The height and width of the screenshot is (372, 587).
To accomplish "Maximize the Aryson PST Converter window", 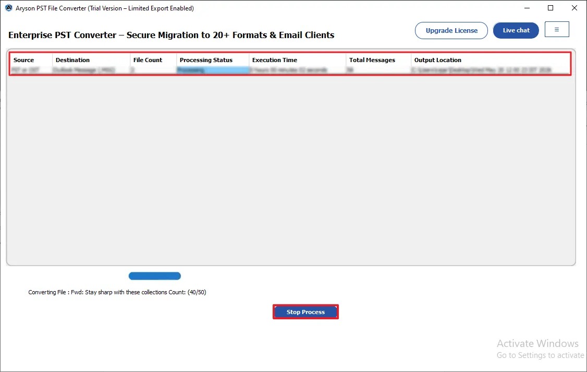I will click(551, 8).
